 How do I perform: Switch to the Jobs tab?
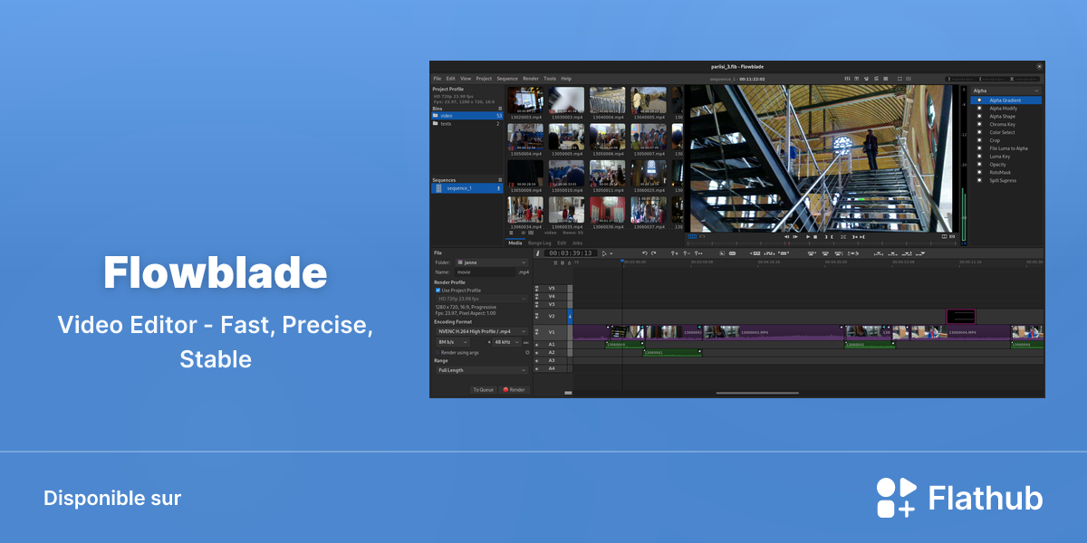pos(577,243)
